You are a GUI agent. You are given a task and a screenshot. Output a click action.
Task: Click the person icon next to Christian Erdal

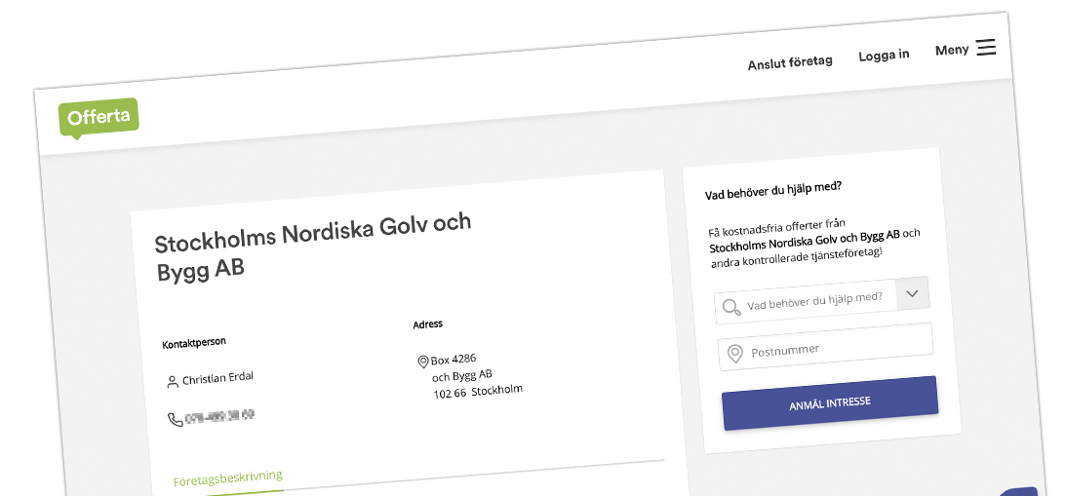(173, 382)
